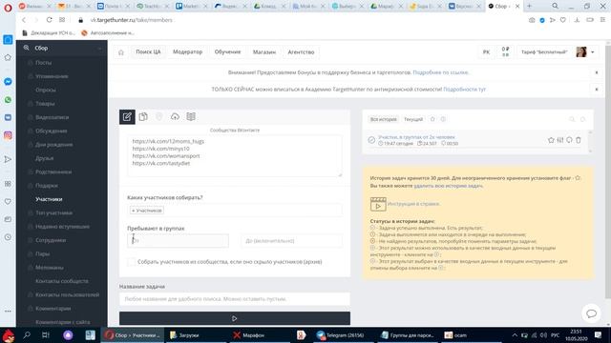Open the Агентство menu tab
The image size is (611, 343).
pos(301,51)
